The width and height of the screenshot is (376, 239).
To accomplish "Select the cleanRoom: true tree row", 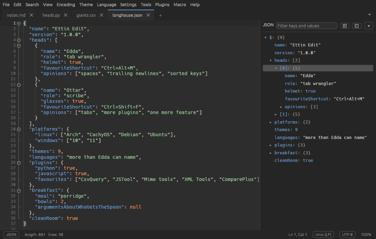I will pos(318,160).
